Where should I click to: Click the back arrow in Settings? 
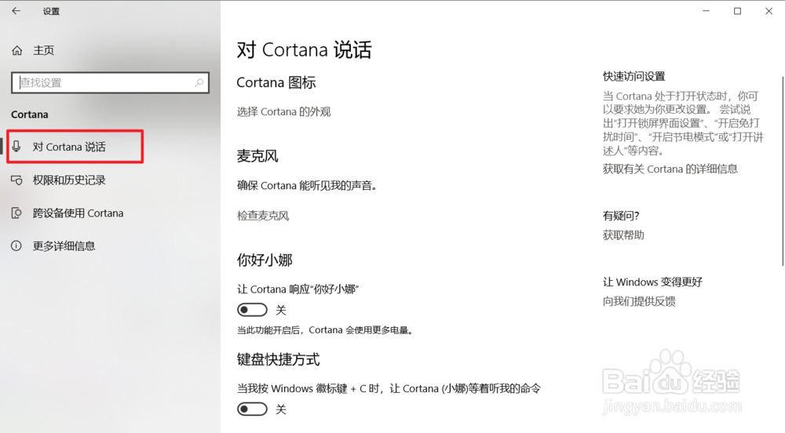(x=16, y=11)
